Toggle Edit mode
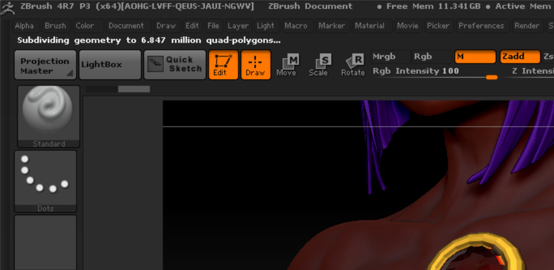Image resolution: width=554 pixels, height=270 pixels. (x=224, y=65)
